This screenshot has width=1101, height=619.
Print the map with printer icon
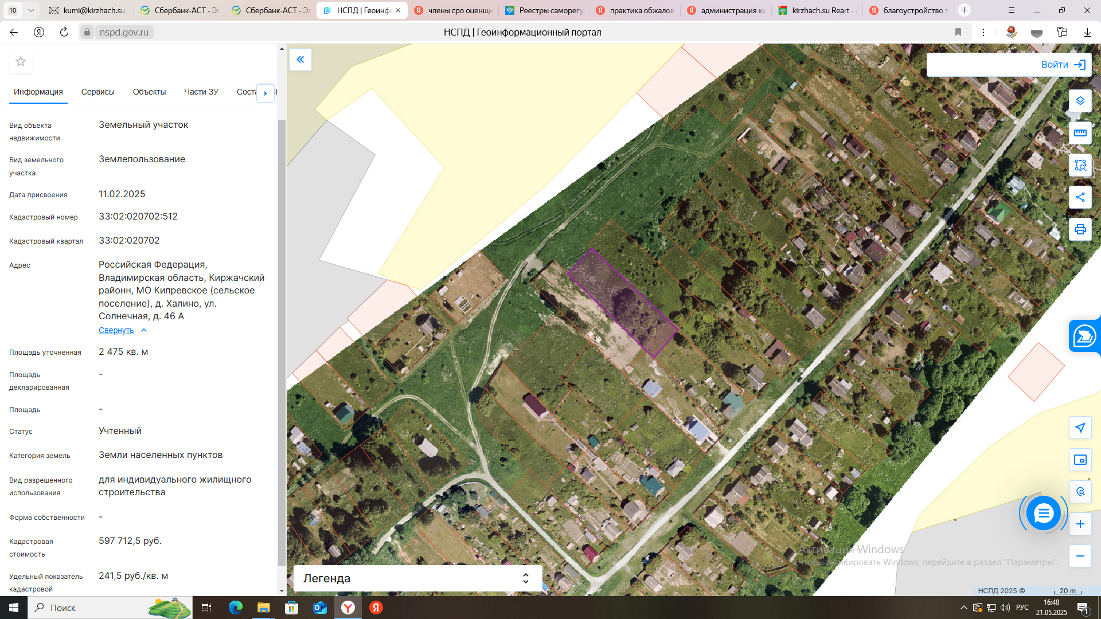[1080, 229]
